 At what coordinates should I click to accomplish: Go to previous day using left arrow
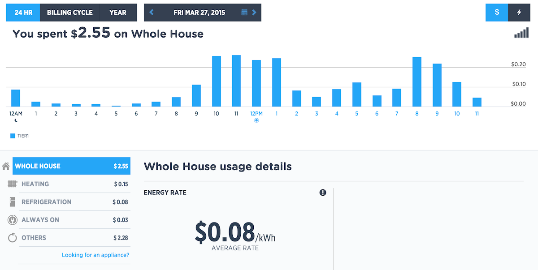pos(152,13)
